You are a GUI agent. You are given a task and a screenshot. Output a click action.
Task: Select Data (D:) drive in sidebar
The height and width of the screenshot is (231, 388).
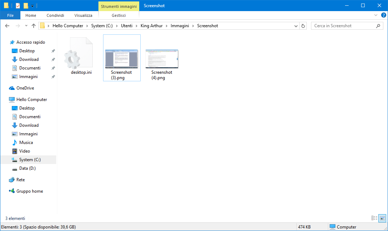tap(27, 168)
